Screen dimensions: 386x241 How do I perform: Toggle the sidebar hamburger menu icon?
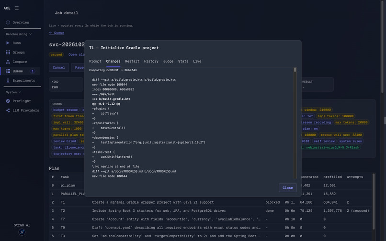coord(17,8)
